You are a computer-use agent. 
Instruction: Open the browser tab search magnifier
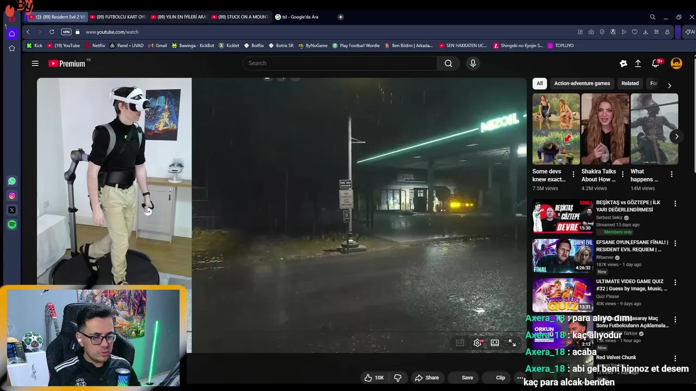click(652, 17)
